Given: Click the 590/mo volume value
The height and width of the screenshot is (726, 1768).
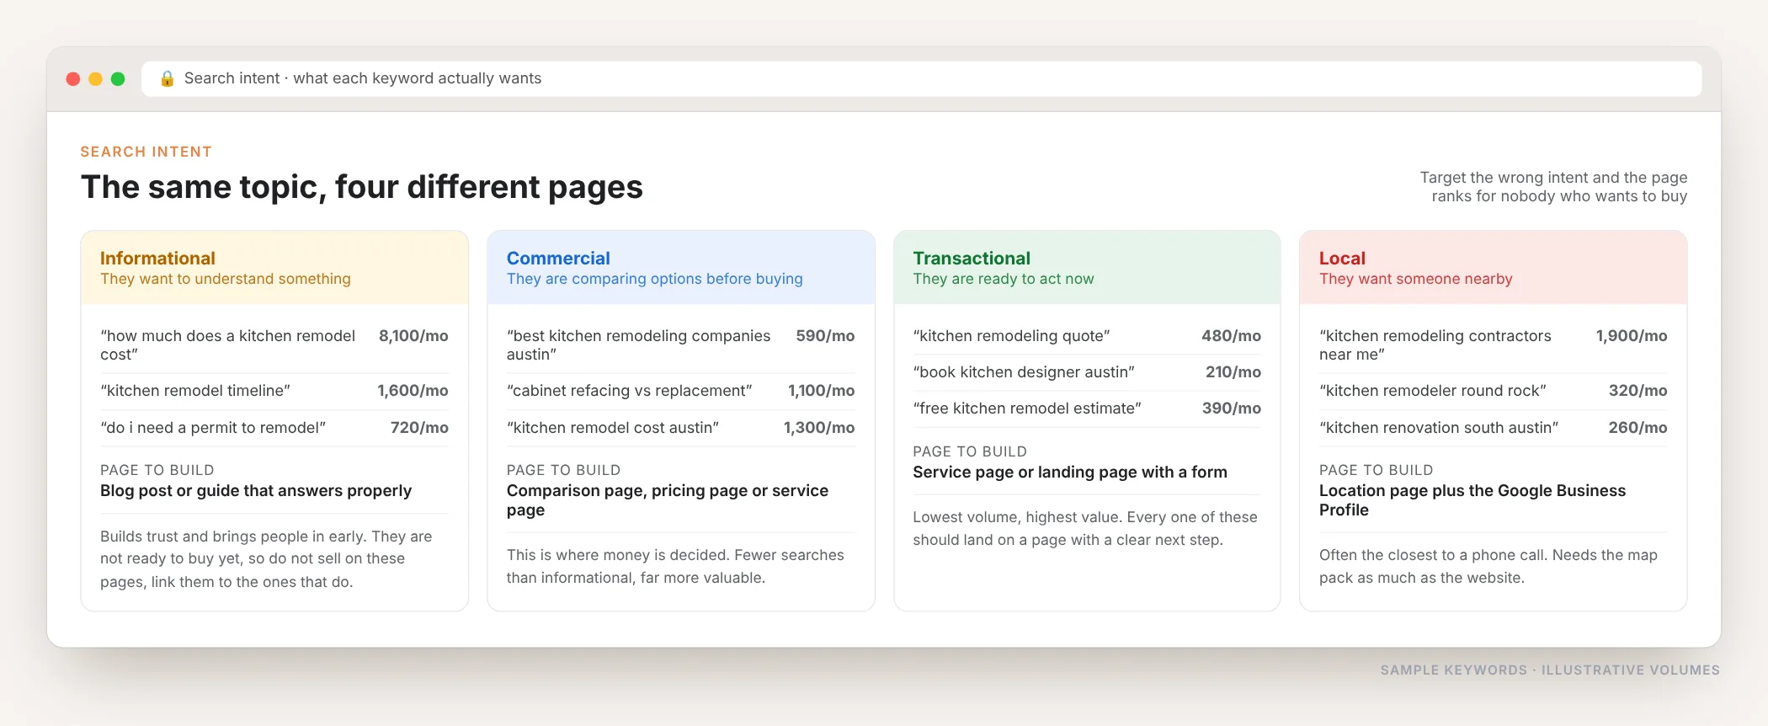Looking at the screenshot, I should 825,335.
